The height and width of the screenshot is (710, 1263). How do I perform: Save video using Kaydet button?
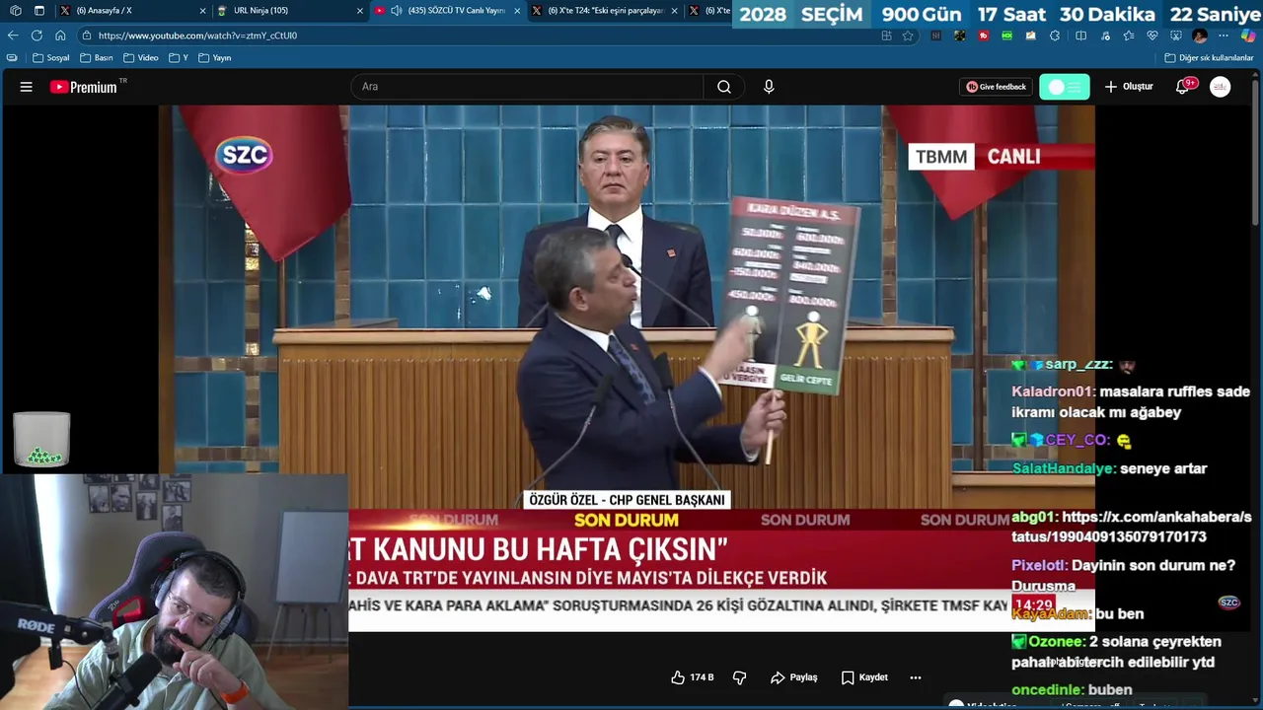point(865,677)
